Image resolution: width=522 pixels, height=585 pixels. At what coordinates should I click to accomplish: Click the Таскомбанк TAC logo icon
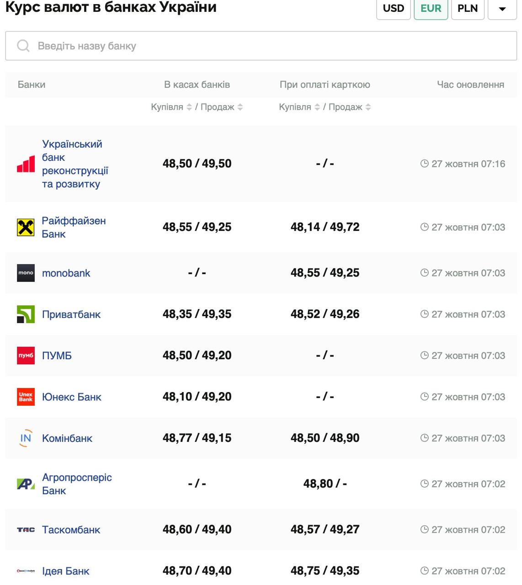click(26, 530)
